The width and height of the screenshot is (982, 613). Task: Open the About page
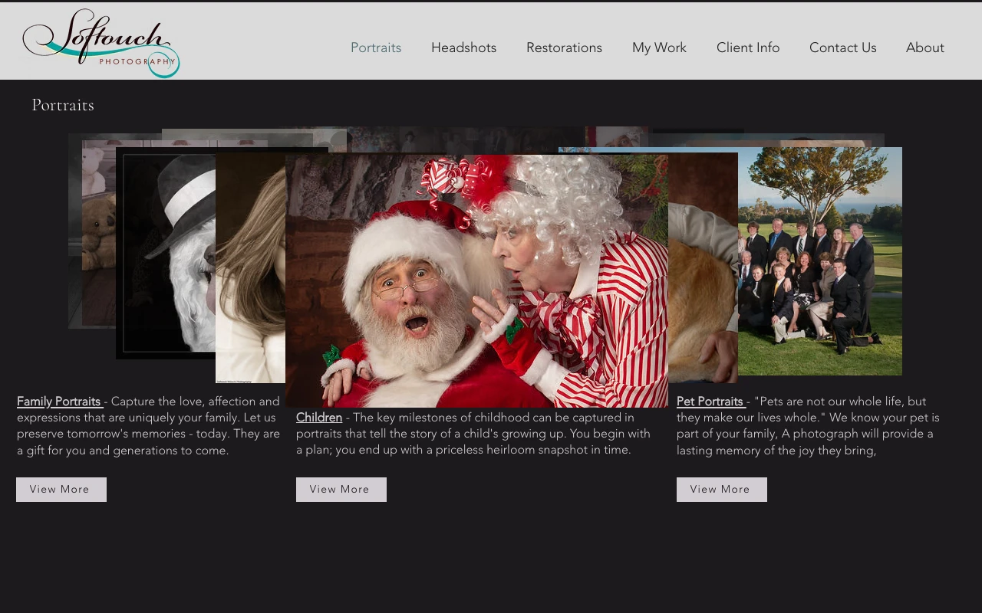[924, 48]
